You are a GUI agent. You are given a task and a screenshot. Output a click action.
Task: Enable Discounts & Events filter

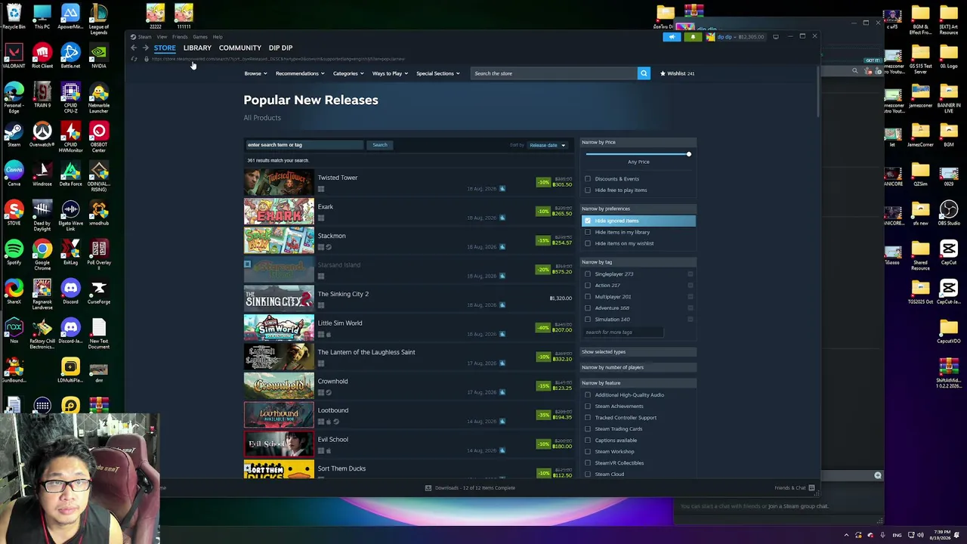588,179
